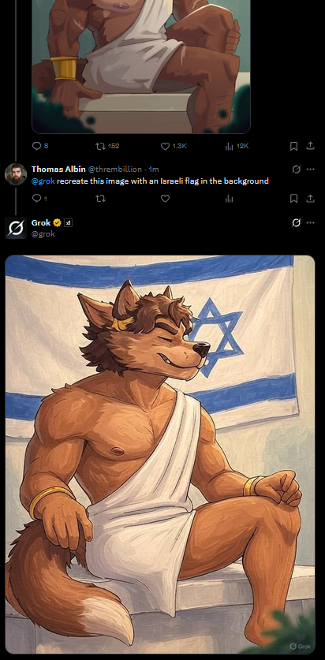This screenshot has width=325, height=660.
Task: Open more options for Thomas Albin's tweet
Action: click(310, 170)
